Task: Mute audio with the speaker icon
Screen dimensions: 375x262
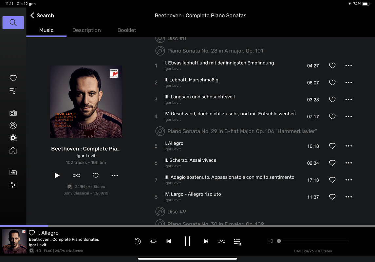Action: (271, 241)
